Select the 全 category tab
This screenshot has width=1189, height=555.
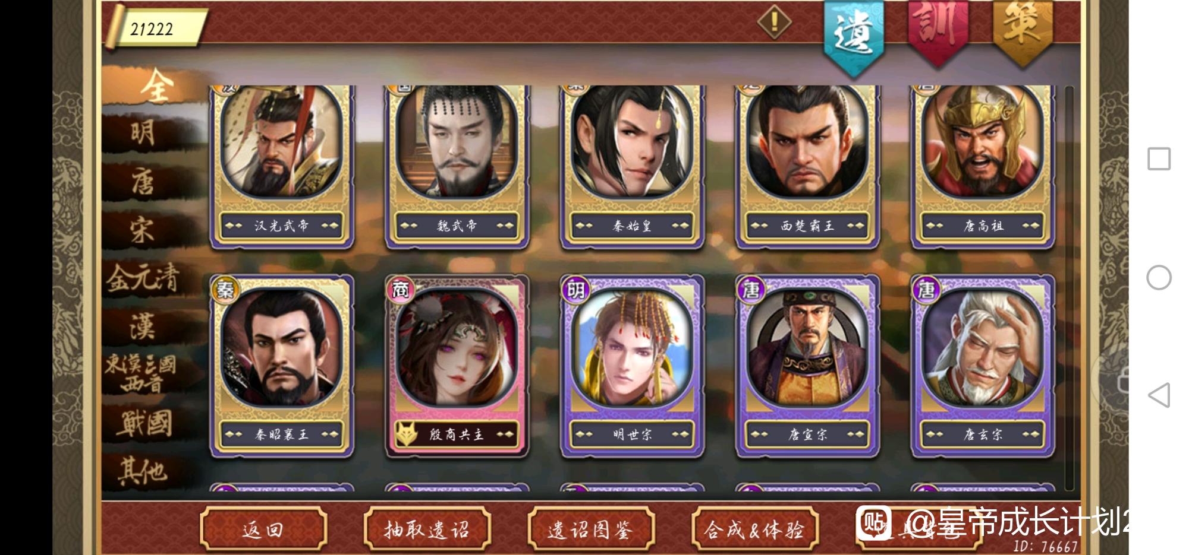[156, 86]
